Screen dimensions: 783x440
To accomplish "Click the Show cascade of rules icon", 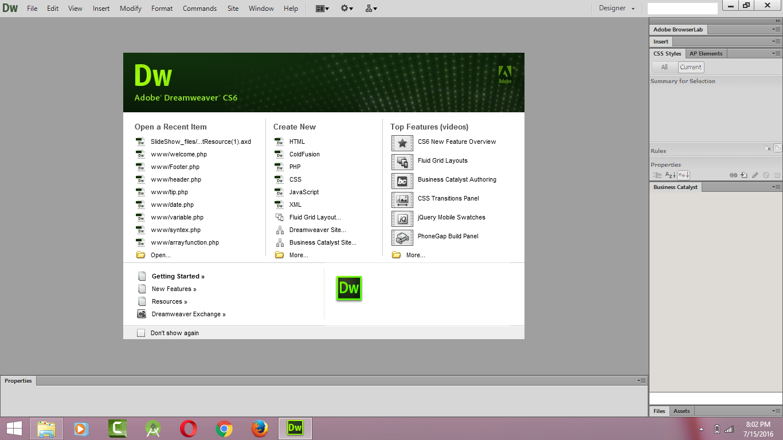I will tap(777, 148).
